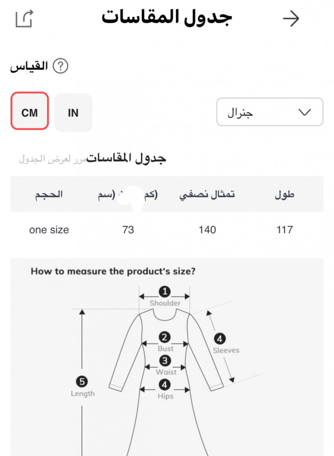Viewport: 334px width, 456px height.
Task: Expand dropdown using the chevron arrow
Action: [x=304, y=112]
